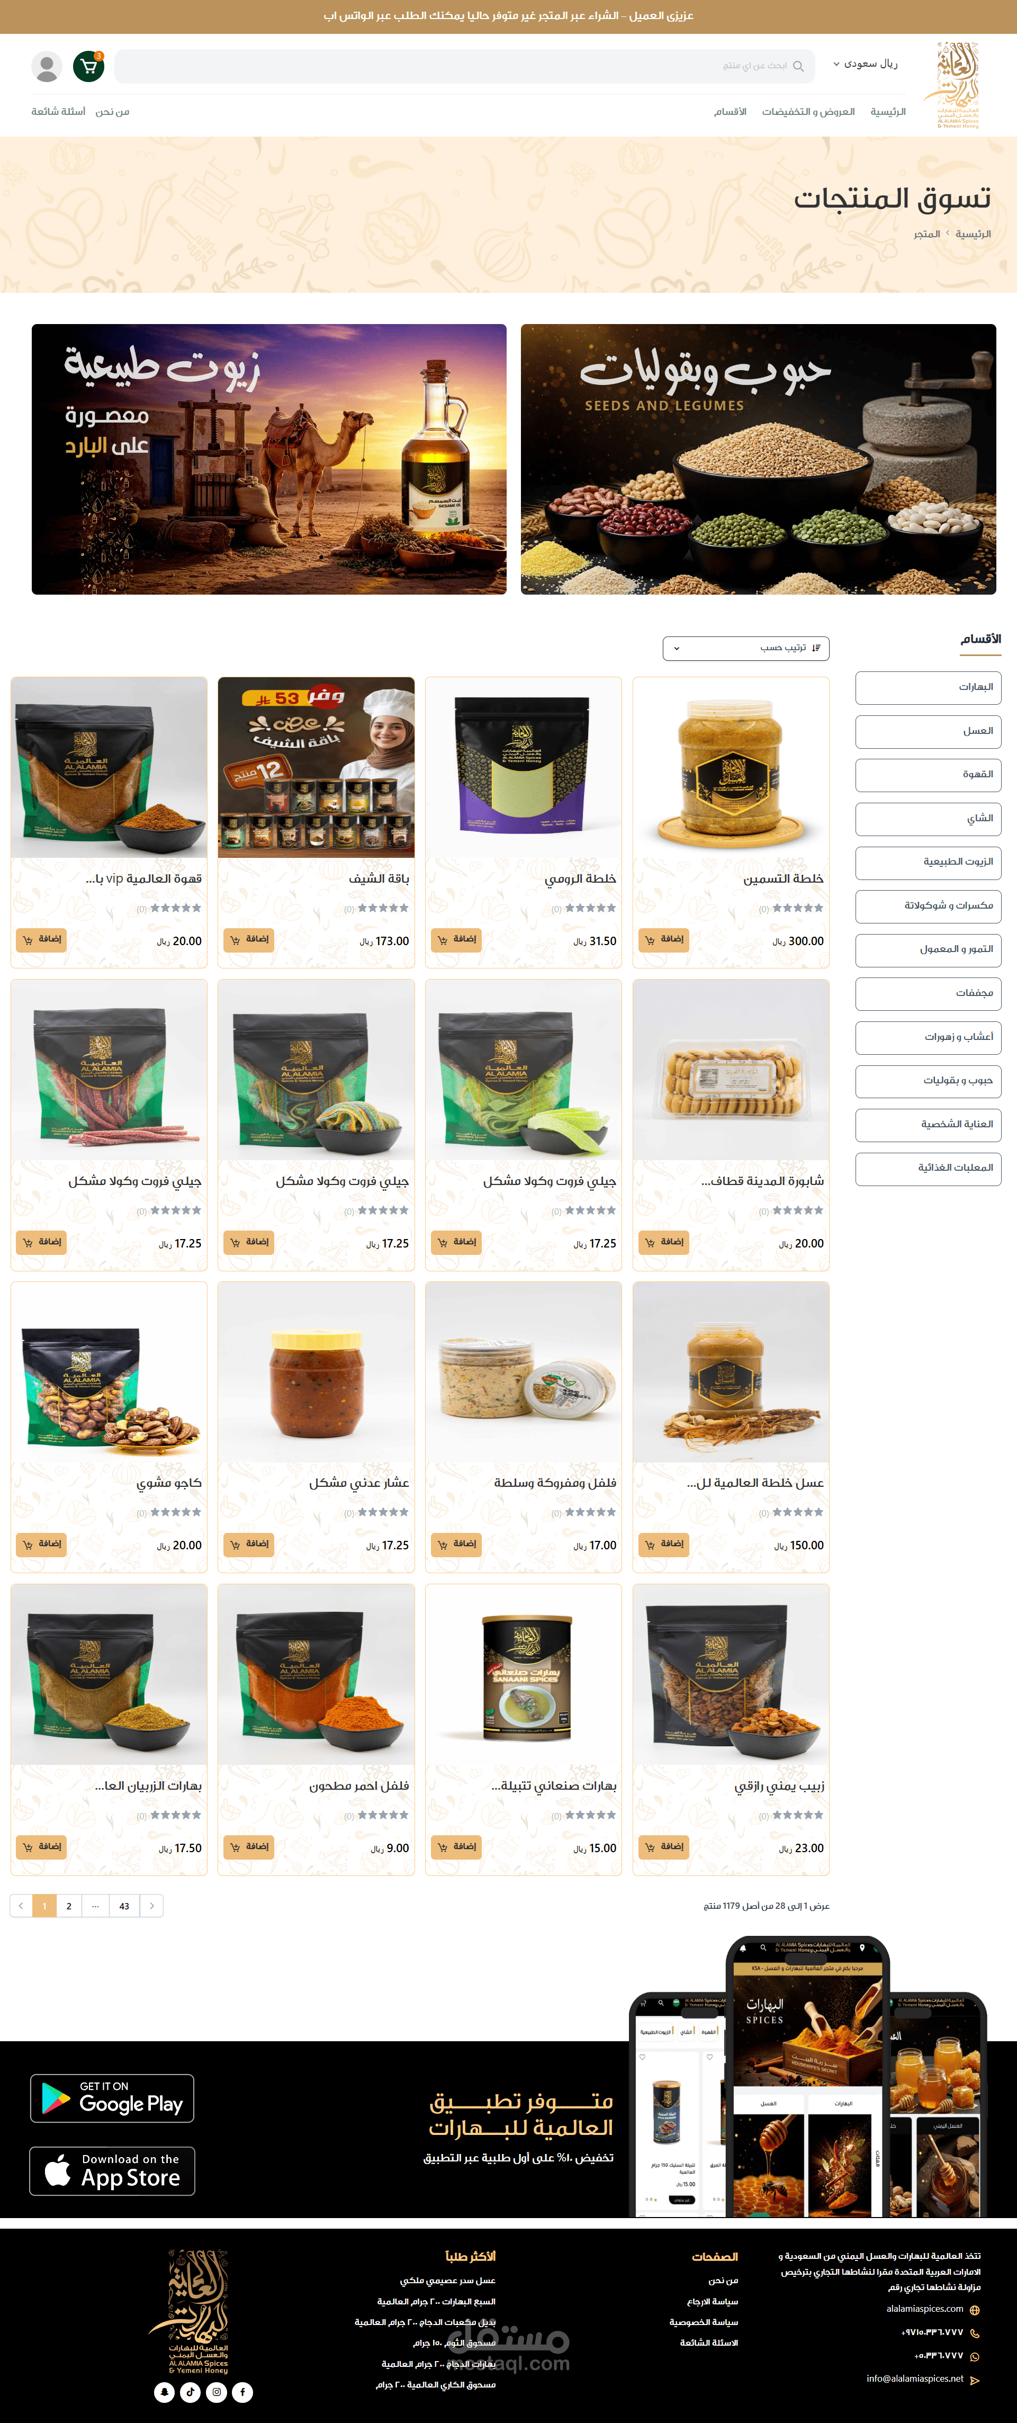
Task: Open the shopping cart icon
Action: 88,66
